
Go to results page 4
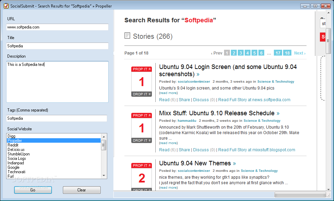tap(247, 53)
